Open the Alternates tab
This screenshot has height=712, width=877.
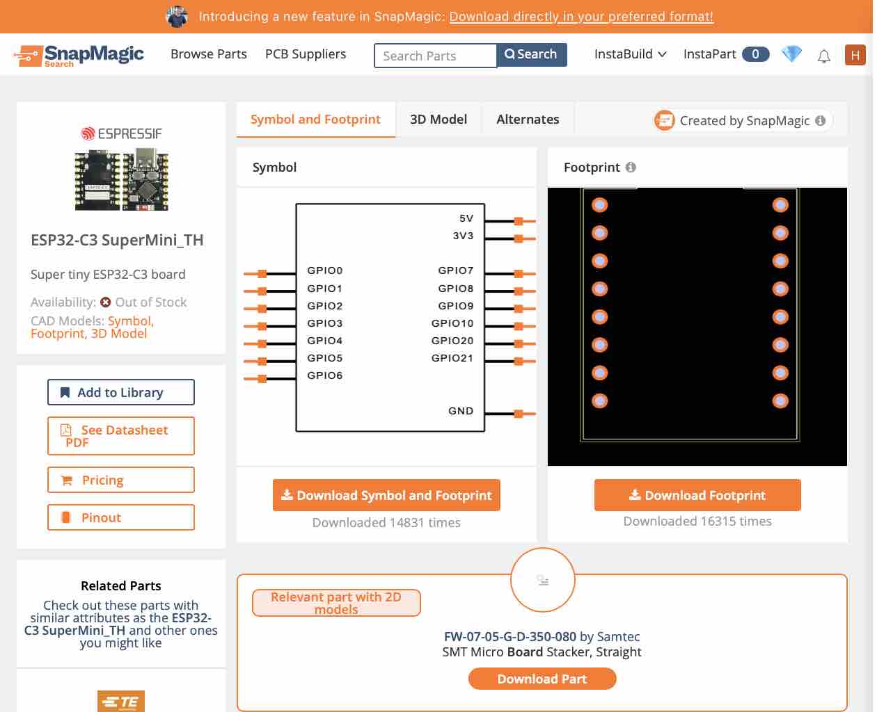click(528, 120)
